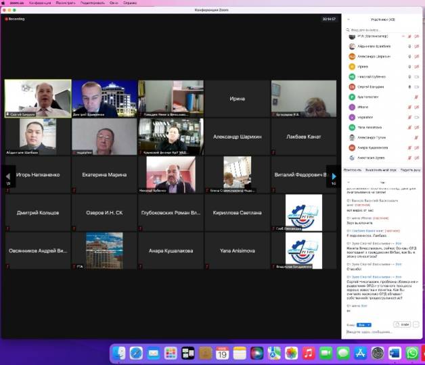Open WhatsApp in the dock

(x=412, y=353)
